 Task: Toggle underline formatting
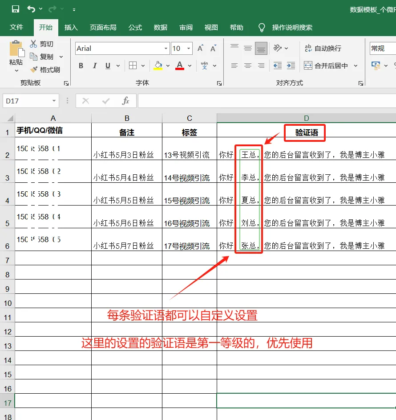[107, 65]
